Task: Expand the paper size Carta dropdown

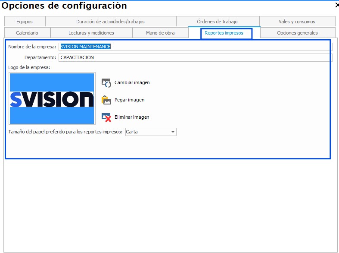Action: coord(151,132)
